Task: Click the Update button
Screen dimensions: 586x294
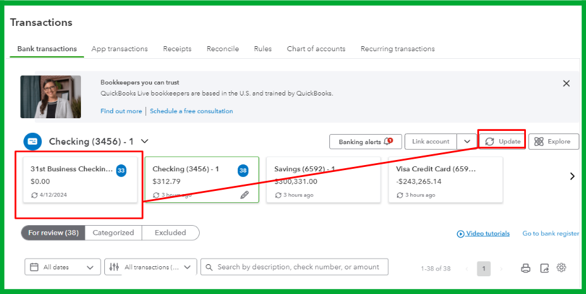Action: [503, 142]
